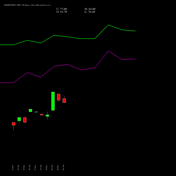Click the 12 Dec date label
Viewport: 176px width, 176px height.
coord(18,168)
